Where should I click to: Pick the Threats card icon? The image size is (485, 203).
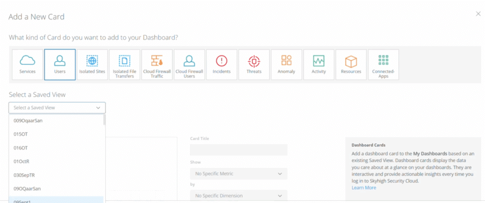pos(254,65)
